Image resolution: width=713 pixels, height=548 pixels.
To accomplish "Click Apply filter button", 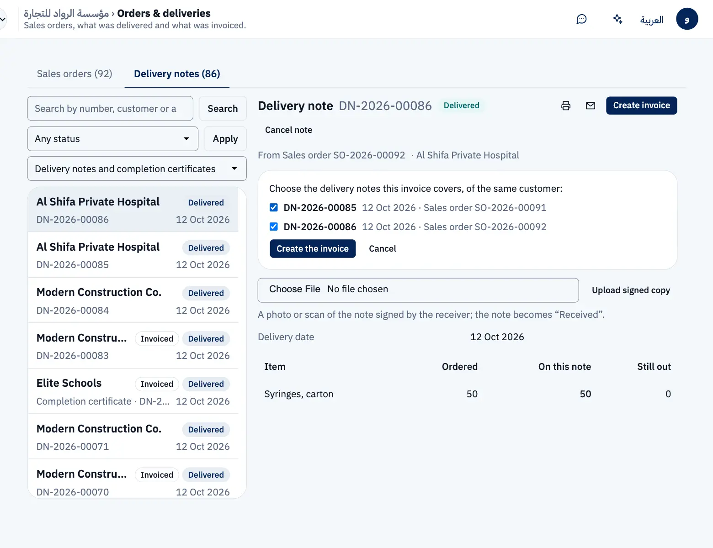I will click(x=225, y=139).
